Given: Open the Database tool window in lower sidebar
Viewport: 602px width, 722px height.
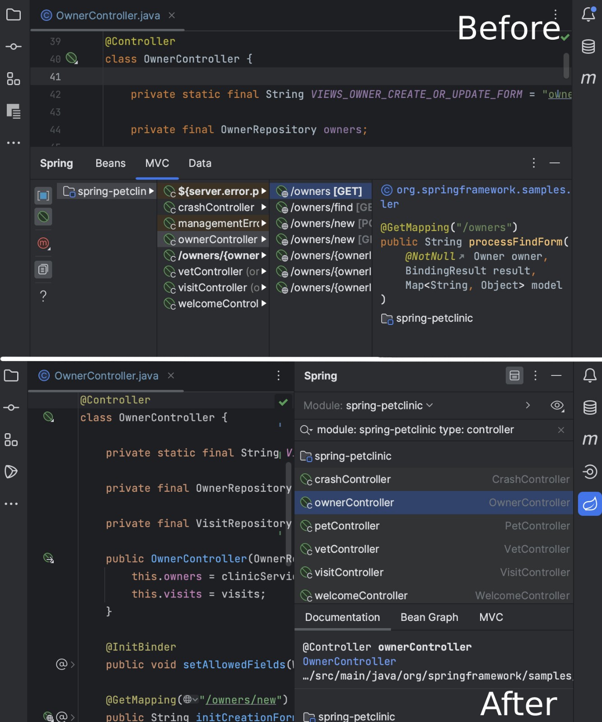Looking at the screenshot, I should [x=589, y=407].
